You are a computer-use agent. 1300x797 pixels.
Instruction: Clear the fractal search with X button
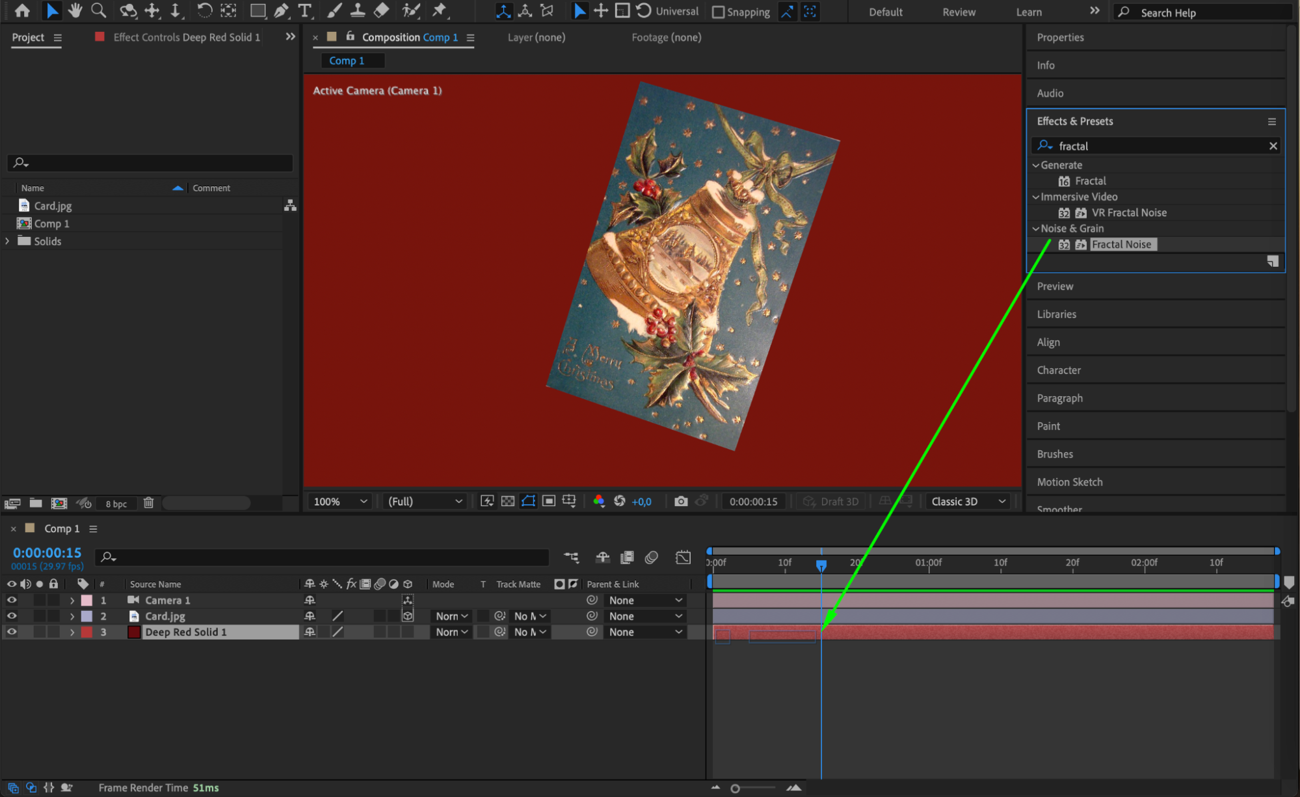pos(1273,146)
